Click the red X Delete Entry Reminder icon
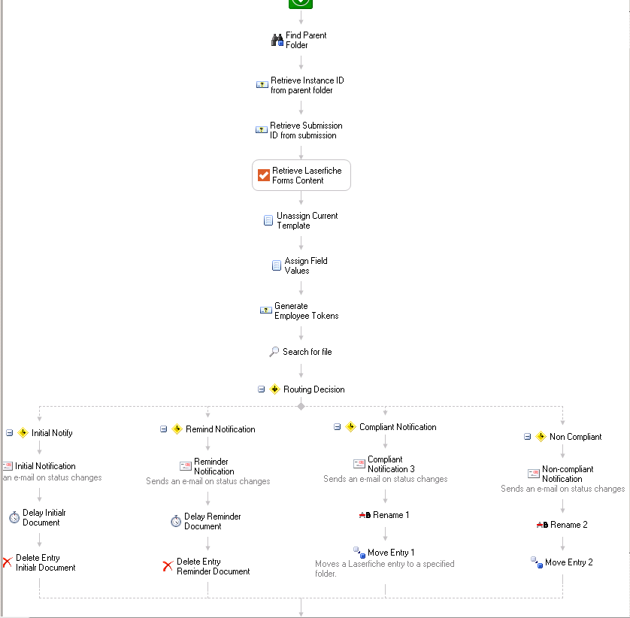Viewport: 630px width, 618px height. [x=168, y=566]
